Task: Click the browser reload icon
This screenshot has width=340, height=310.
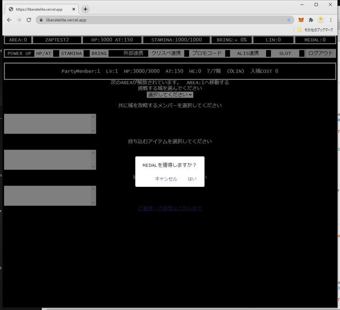Action: pos(29,20)
